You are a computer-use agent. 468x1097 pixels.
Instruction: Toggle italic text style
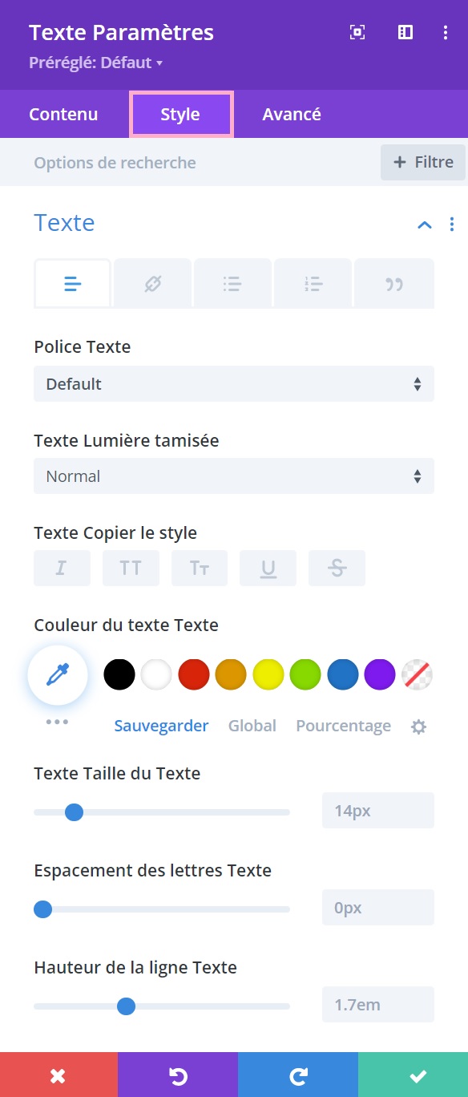click(62, 568)
